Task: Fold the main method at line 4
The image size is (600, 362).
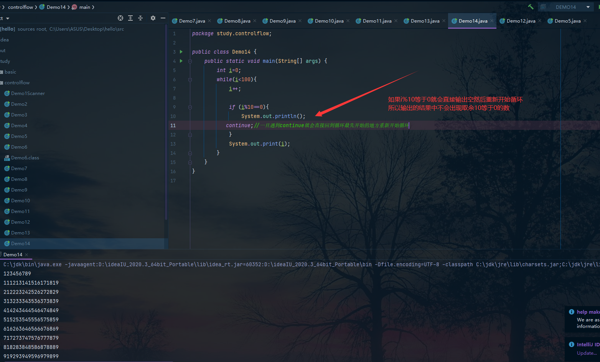Action: (x=190, y=61)
